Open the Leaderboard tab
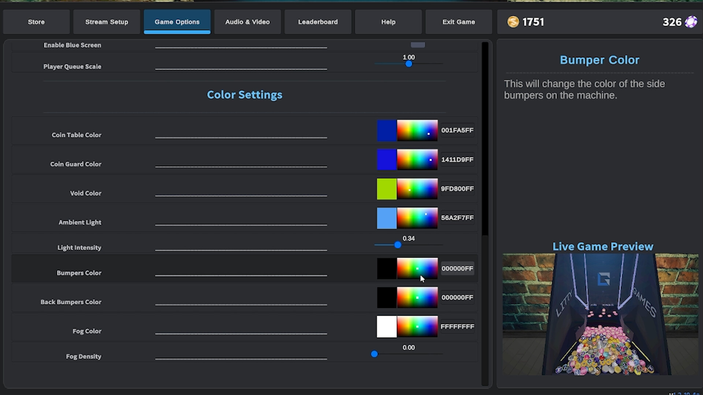Viewport: 703px width, 395px height. click(318, 22)
